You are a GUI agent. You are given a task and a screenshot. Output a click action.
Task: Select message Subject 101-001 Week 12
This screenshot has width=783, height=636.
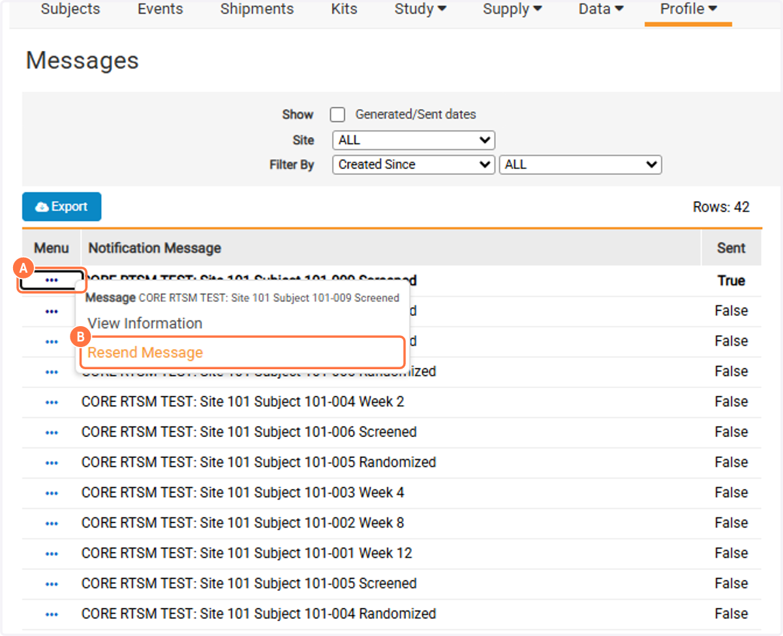[247, 554]
